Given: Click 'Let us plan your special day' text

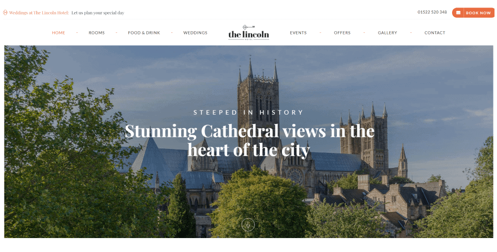Looking at the screenshot, I should pos(98,12).
